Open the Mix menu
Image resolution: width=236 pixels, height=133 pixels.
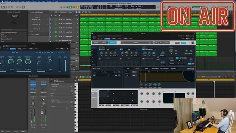[39, 1]
